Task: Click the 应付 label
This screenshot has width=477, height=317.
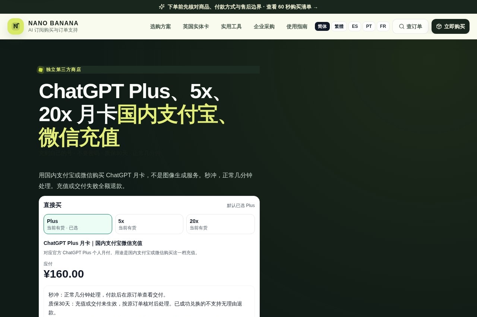Action: pos(48,264)
